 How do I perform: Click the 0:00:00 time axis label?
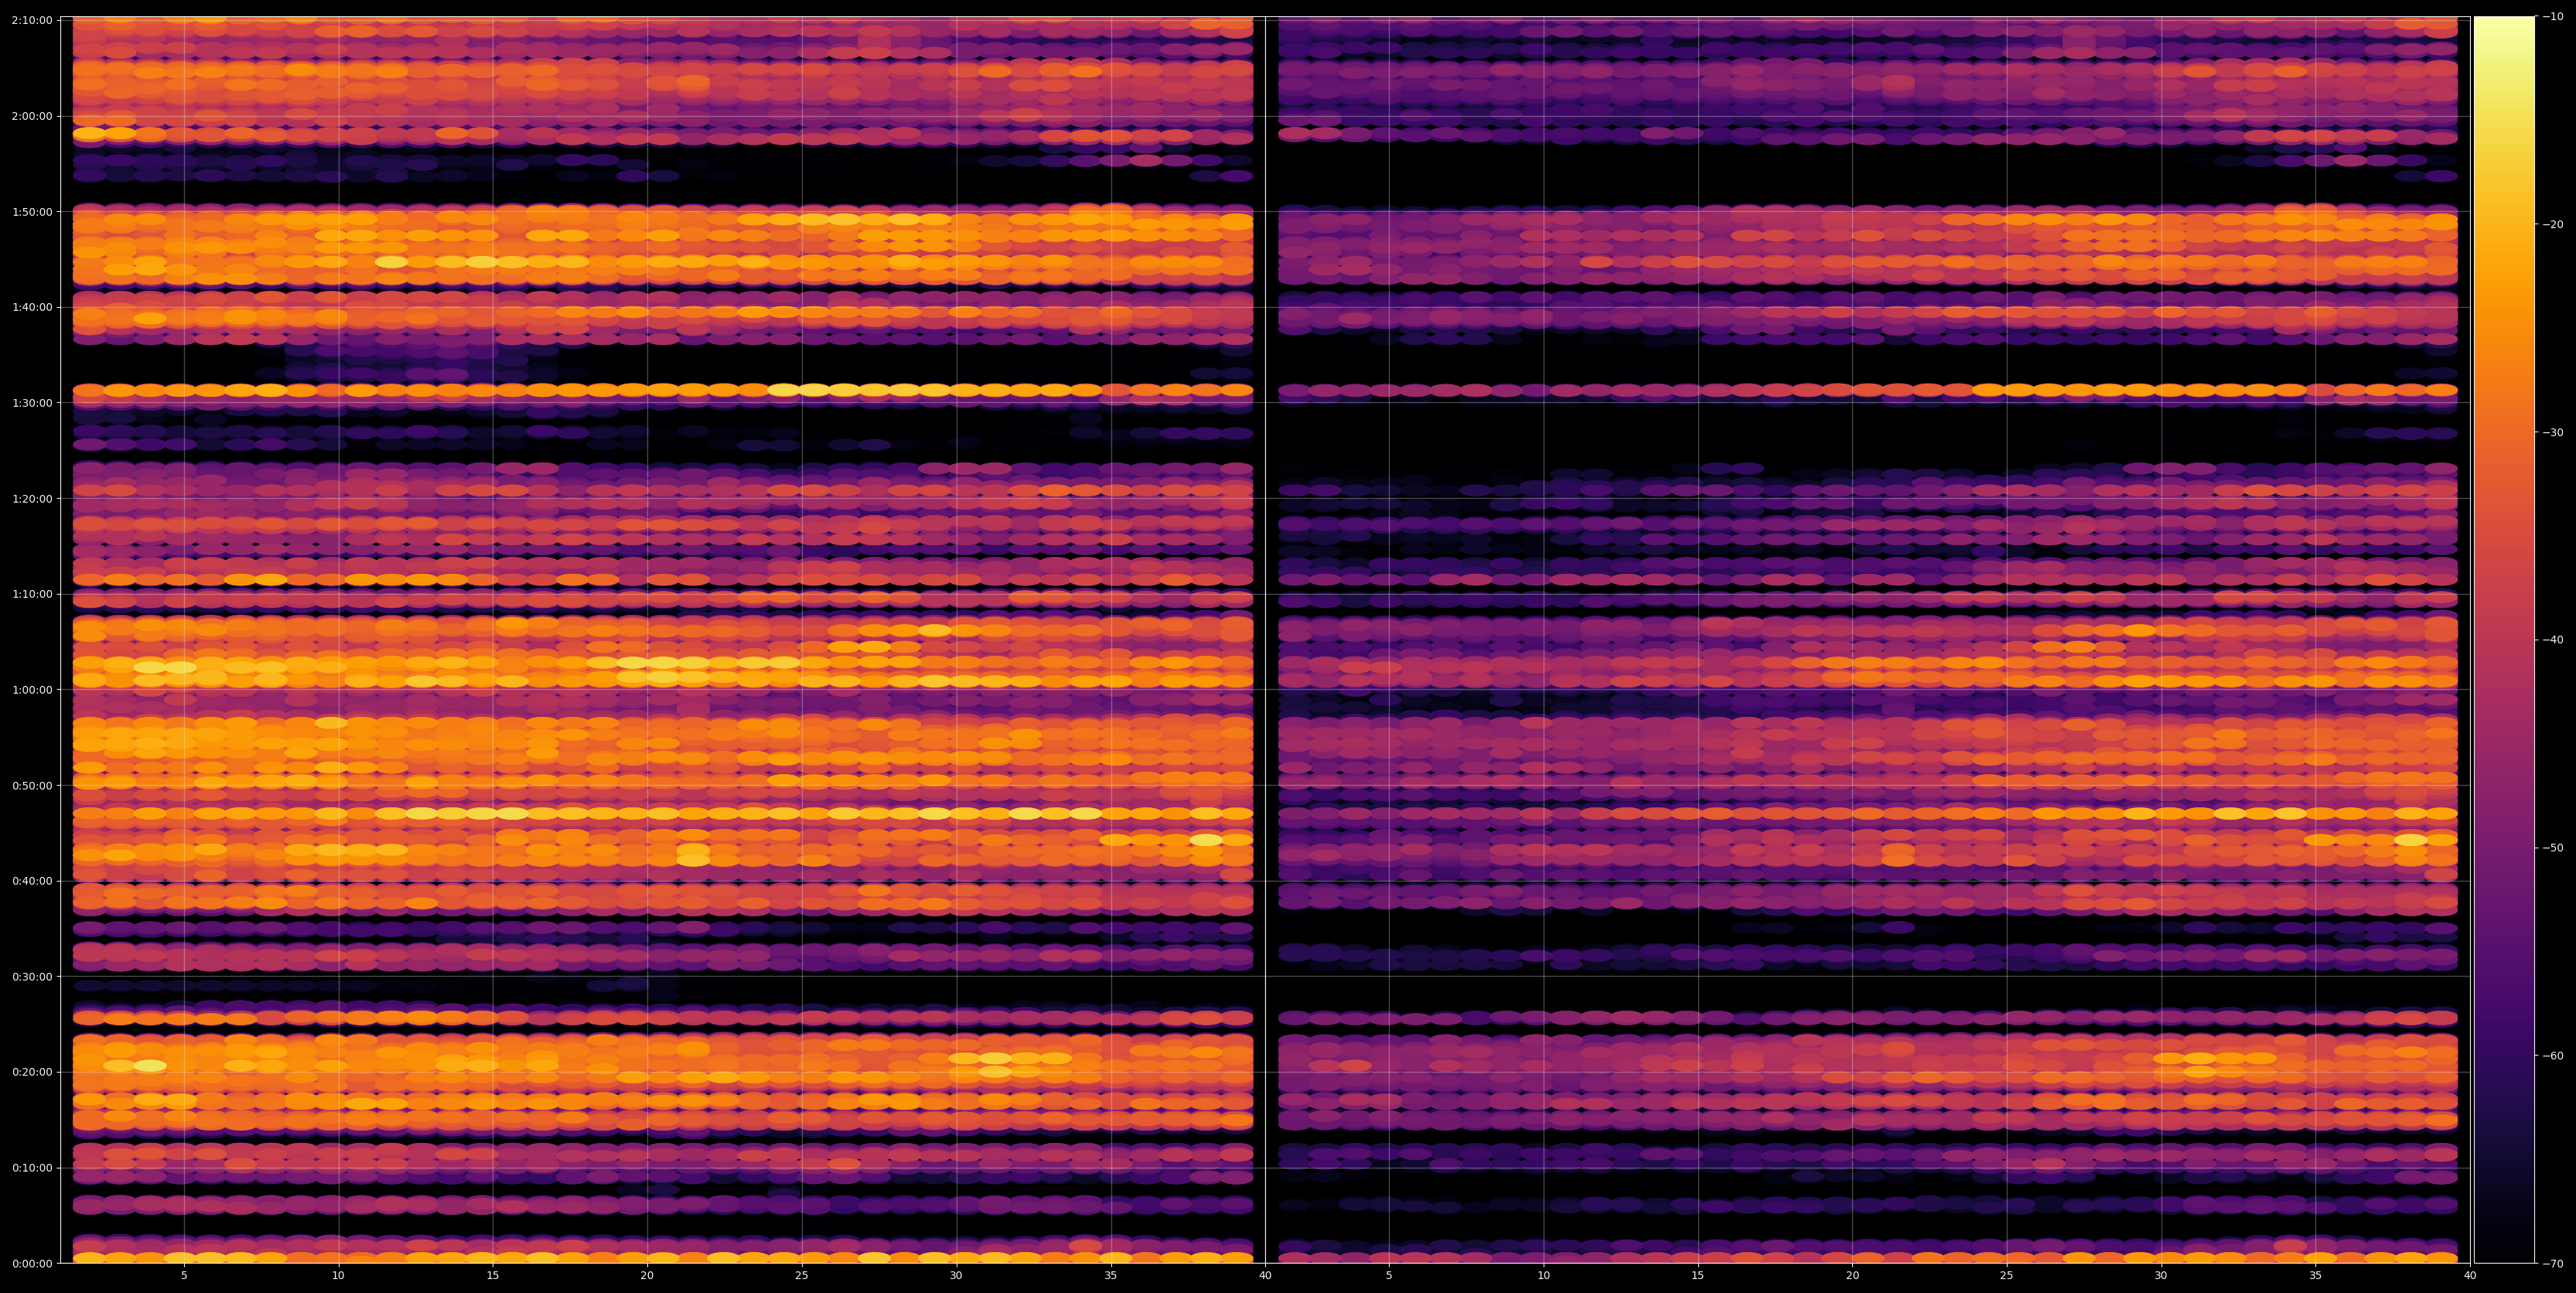pos(33,1263)
